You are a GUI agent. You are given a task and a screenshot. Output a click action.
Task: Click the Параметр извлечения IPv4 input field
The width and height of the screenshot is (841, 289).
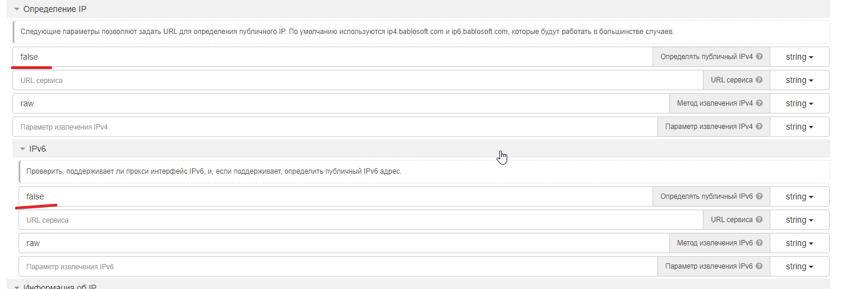coord(335,127)
